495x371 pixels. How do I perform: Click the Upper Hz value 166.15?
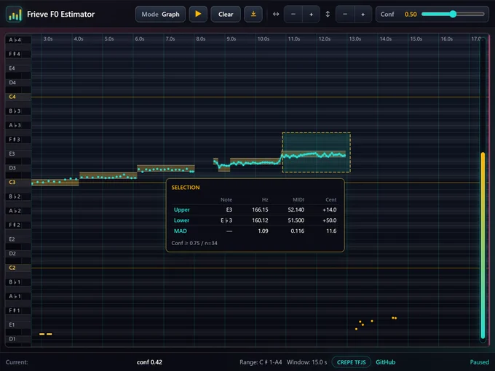[260, 210]
